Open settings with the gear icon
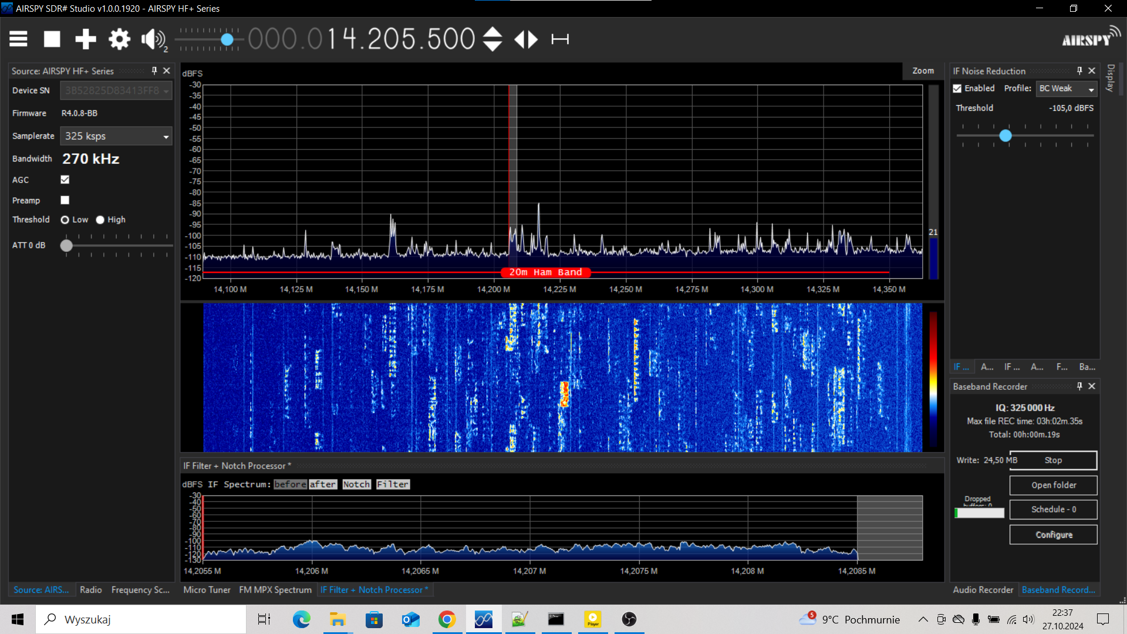The width and height of the screenshot is (1127, 634). pos(119,39)
